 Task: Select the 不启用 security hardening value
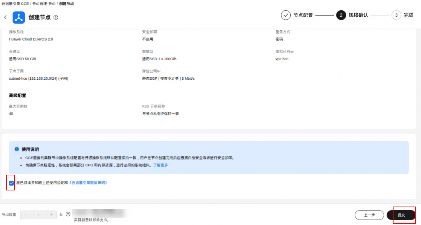(x=147, y=39)
